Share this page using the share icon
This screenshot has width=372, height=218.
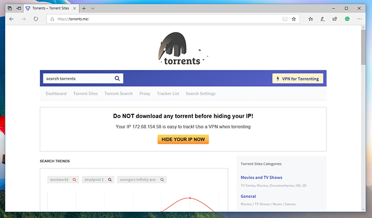pyautogui.click(x=335, y=19)
